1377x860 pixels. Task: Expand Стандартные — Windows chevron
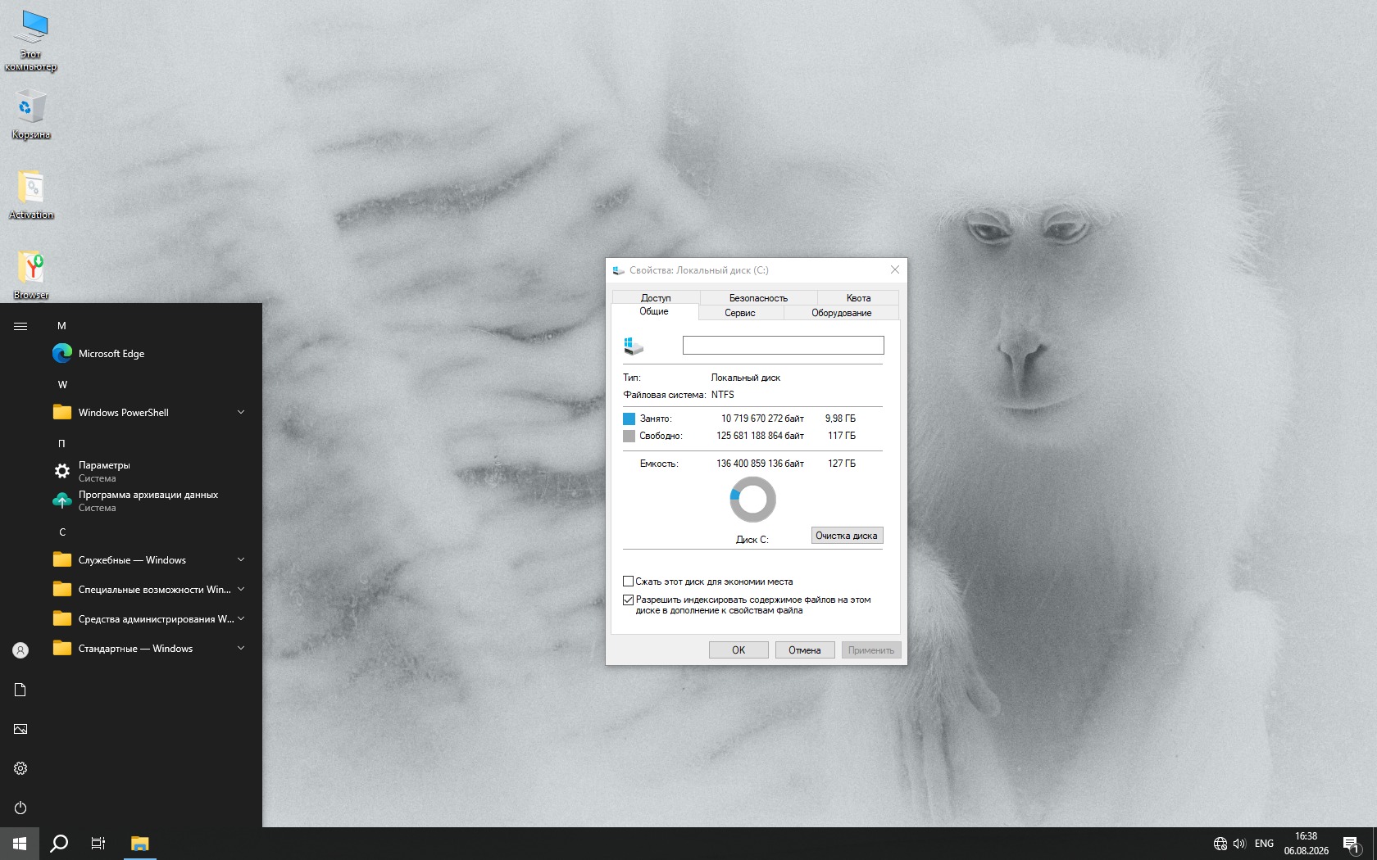point(241,648)
